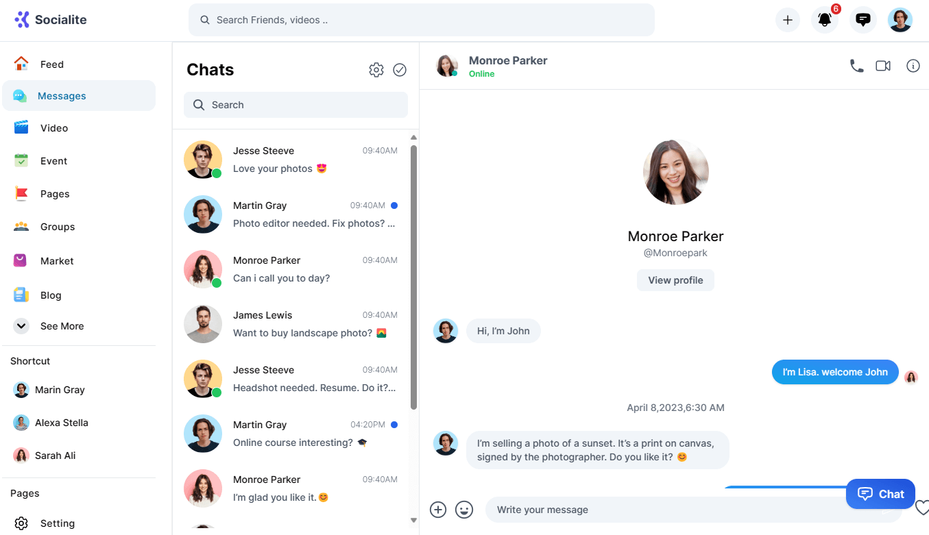Open Chats settings gear icon

tap(376, 70)
